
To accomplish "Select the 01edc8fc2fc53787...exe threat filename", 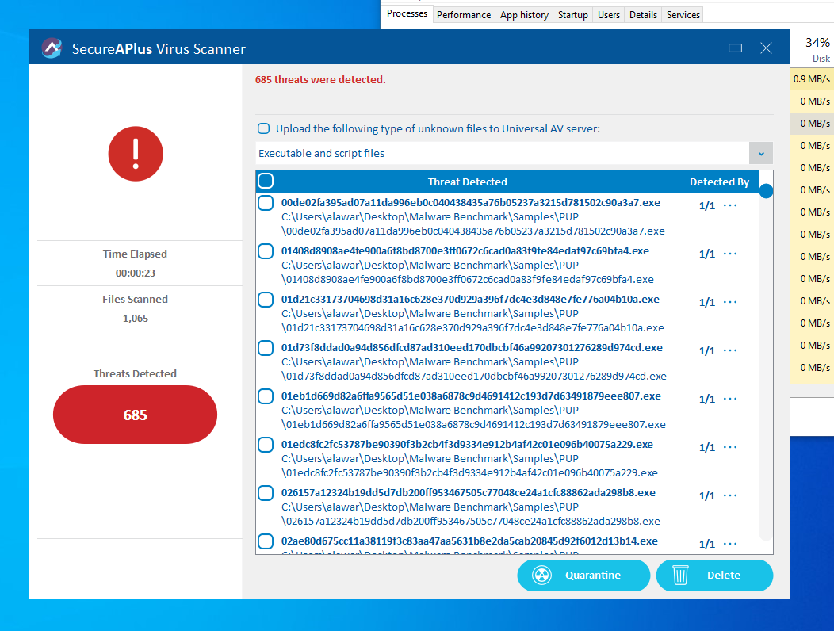I will pos(467,445).
